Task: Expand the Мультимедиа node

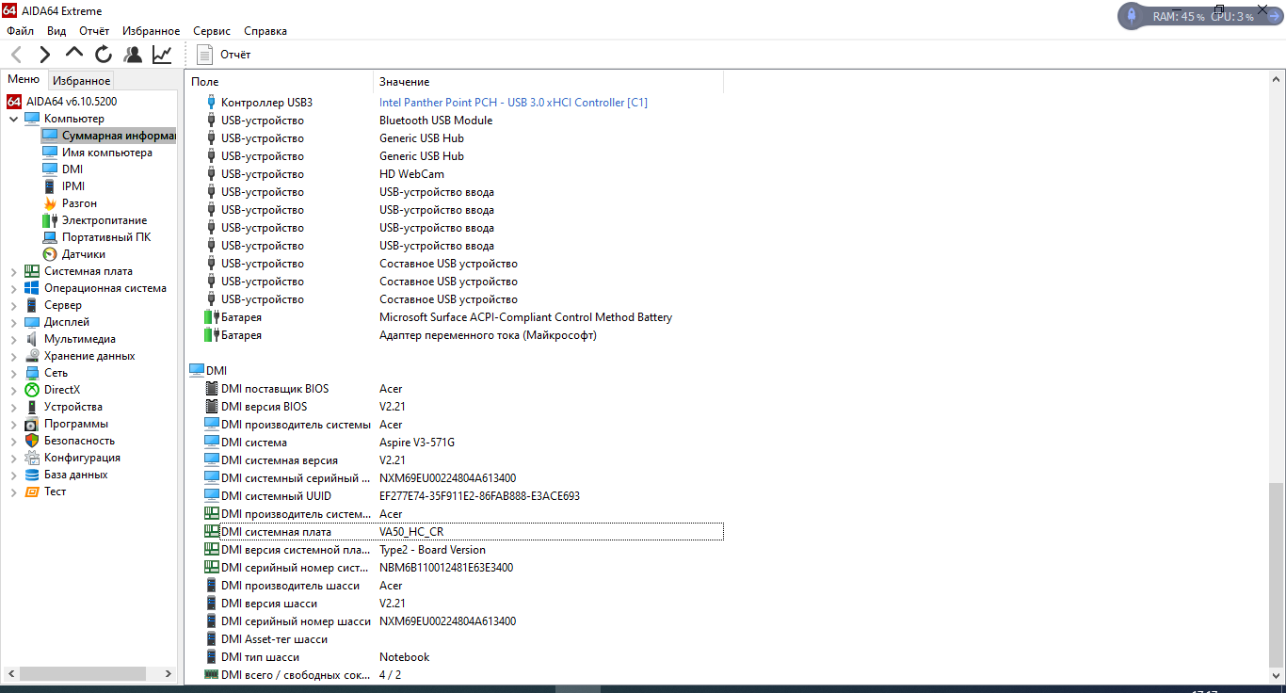Action: 13,339
